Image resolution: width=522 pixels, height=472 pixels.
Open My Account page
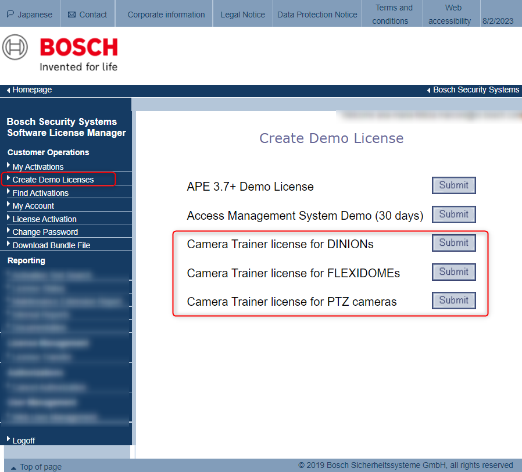(x=33, y=206)
